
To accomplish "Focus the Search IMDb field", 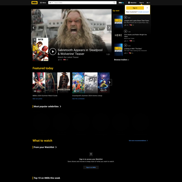I will point(83,3).
